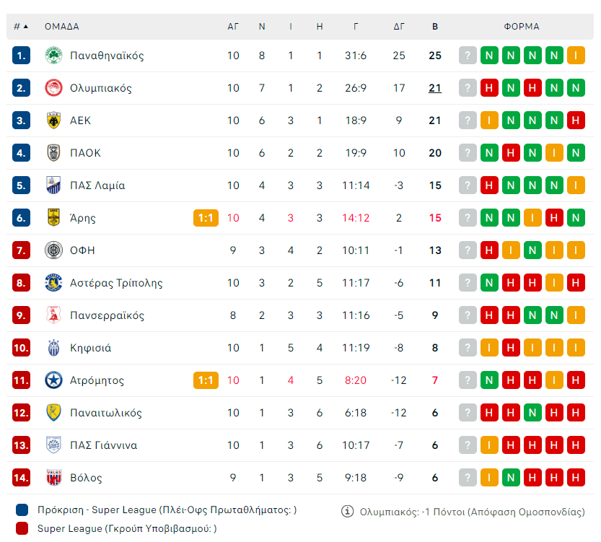This screenshot has width=601, height=542.
Task: Sort standings by goal difference ΔΓ
Action: pyautogui.click(x=399, y=27)
